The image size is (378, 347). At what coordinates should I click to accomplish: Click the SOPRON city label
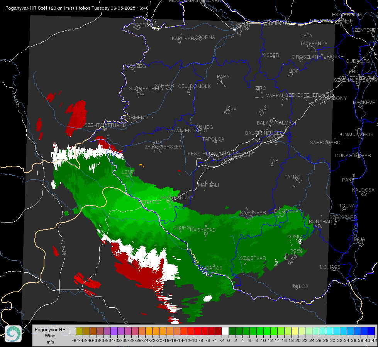coord(143,25)
